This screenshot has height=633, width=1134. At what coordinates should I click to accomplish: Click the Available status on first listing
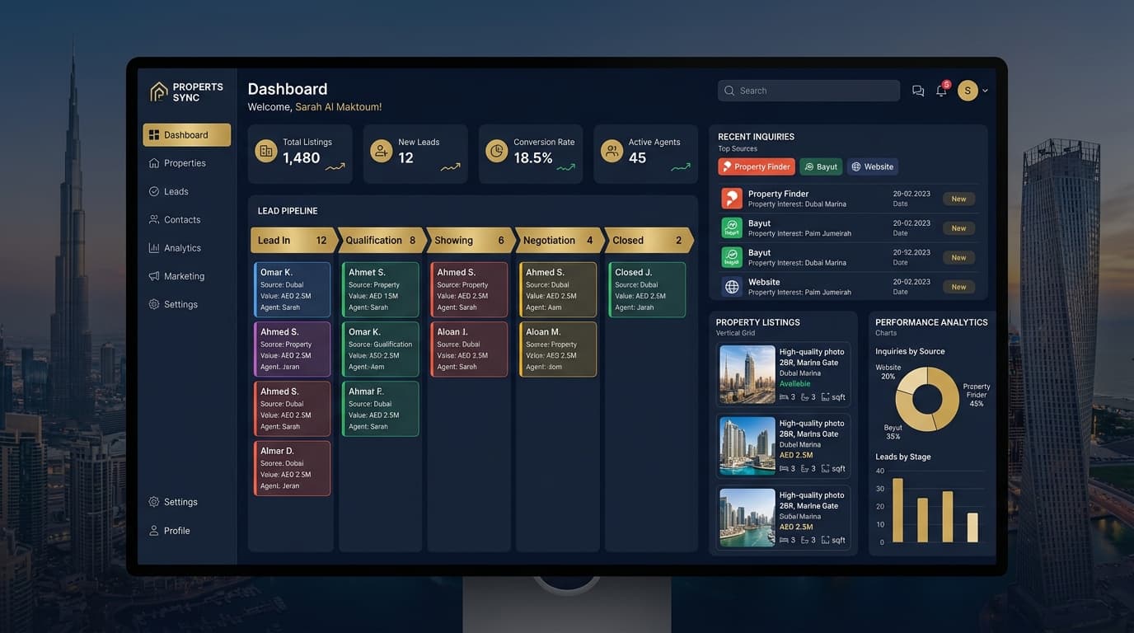tap(795, 384)
